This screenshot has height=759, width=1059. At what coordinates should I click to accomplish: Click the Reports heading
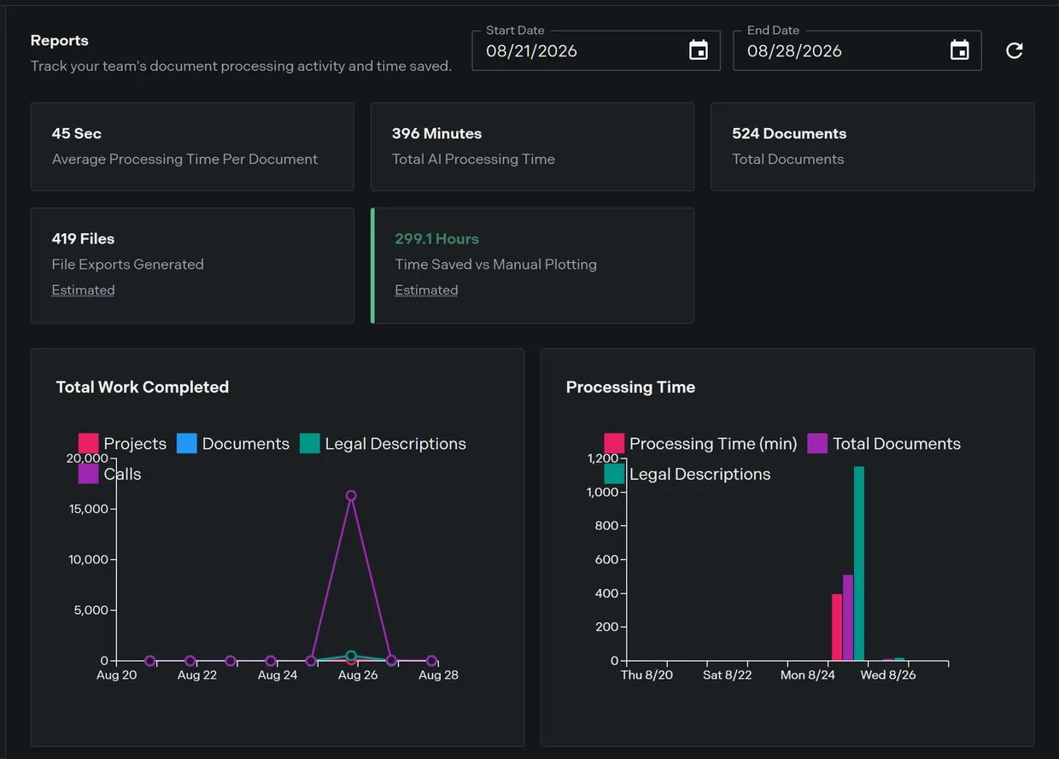pyautogui.click(x=60, y=40)
